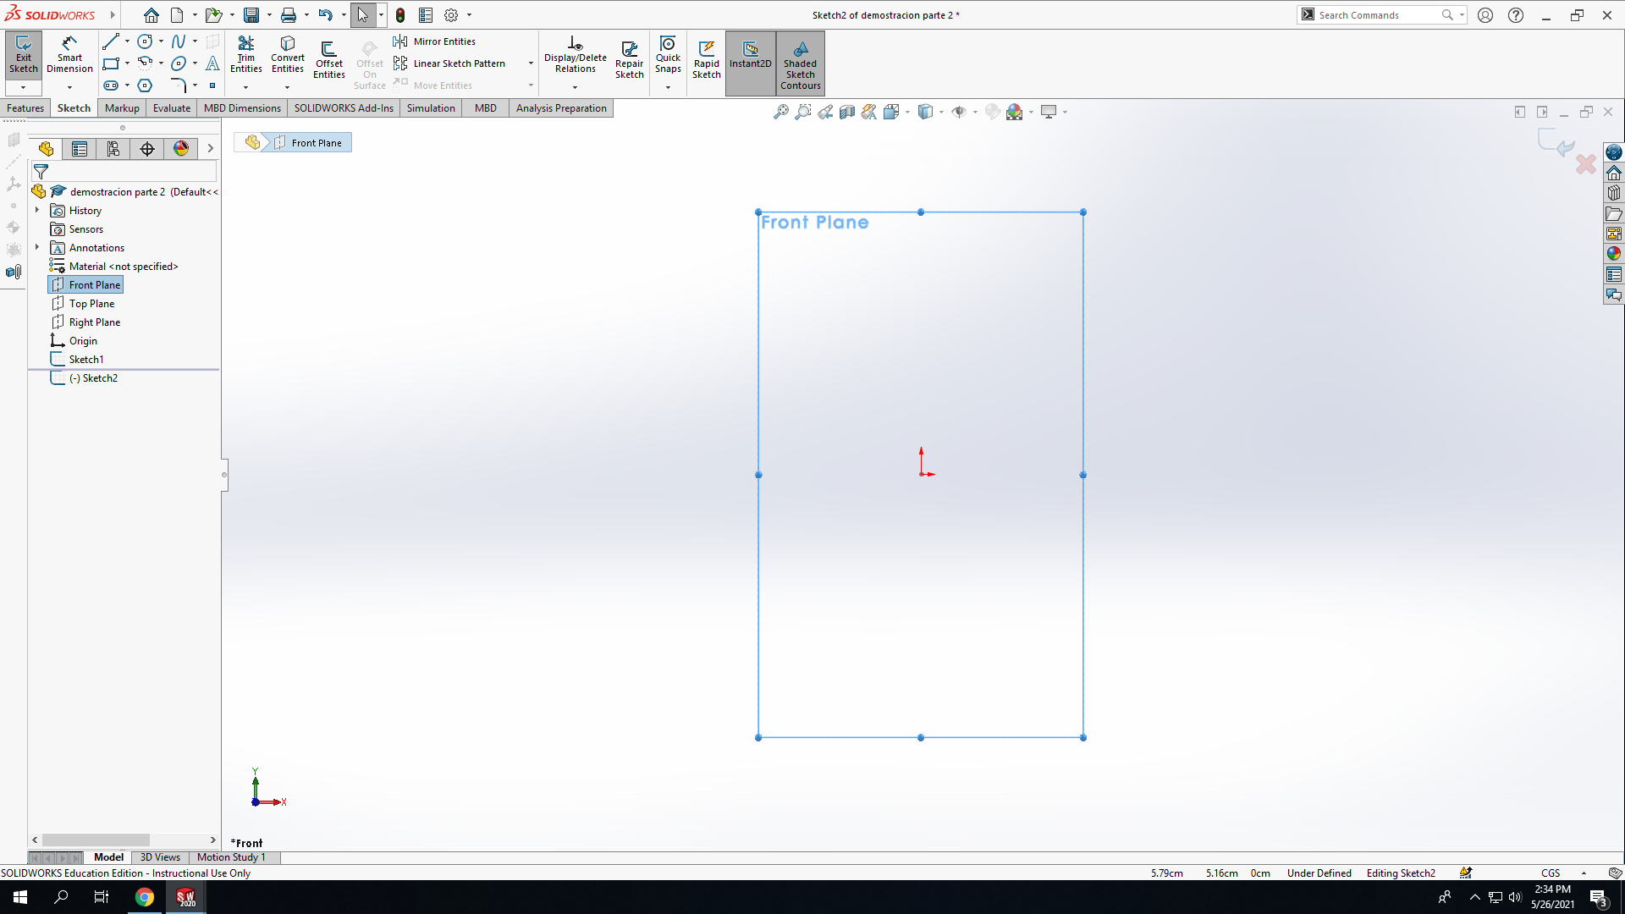Open Trim Entities dropdown arrow
The image size is (1625, 914).
pyautogui.click(x=245, y=87)
